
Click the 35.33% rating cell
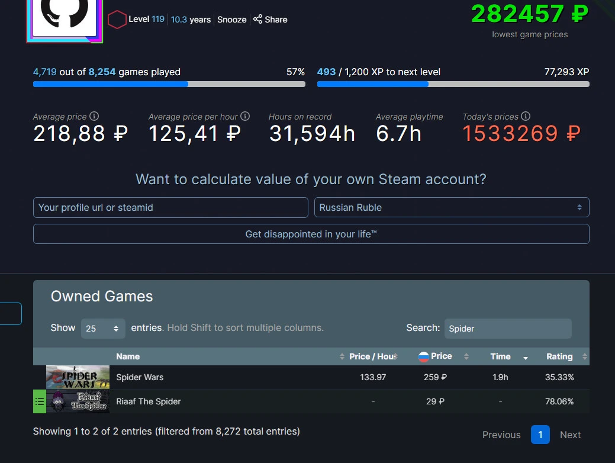pyautogui.click(x=559, y=377)
